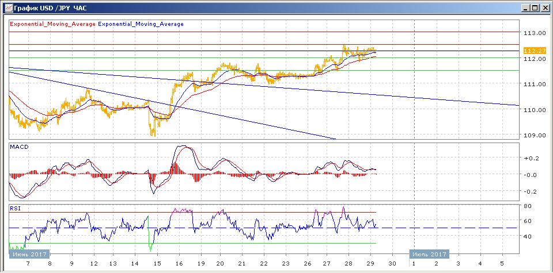Click date 29 on the time axis
The width and height of the screenshot is (553, 273).
[x=370, y=263]
